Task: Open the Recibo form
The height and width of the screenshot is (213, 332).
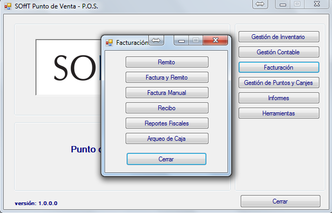Action: coord(167,108)
